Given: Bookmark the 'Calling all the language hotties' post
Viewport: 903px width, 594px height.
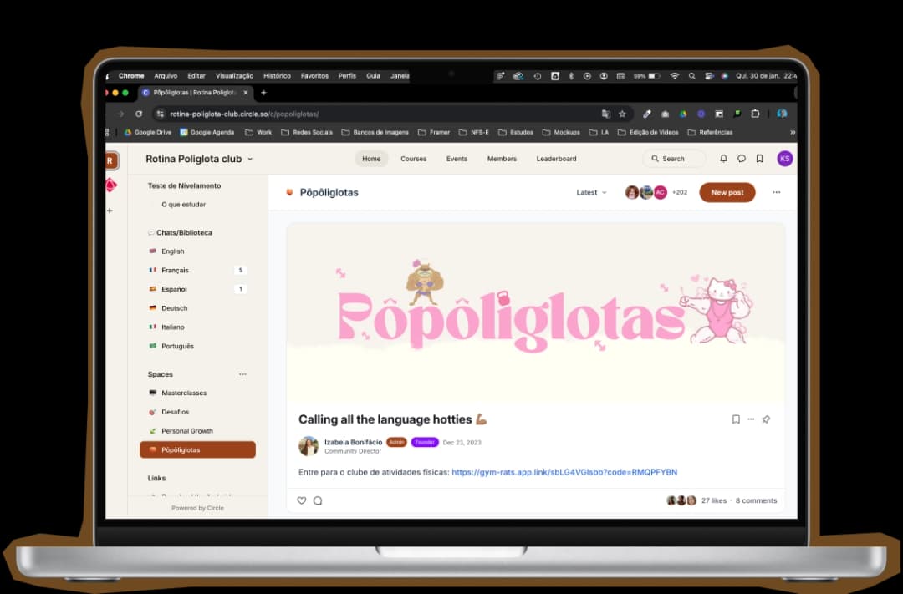Looking at the screenshot, I should pyautogui.click(x=736, y=419).
